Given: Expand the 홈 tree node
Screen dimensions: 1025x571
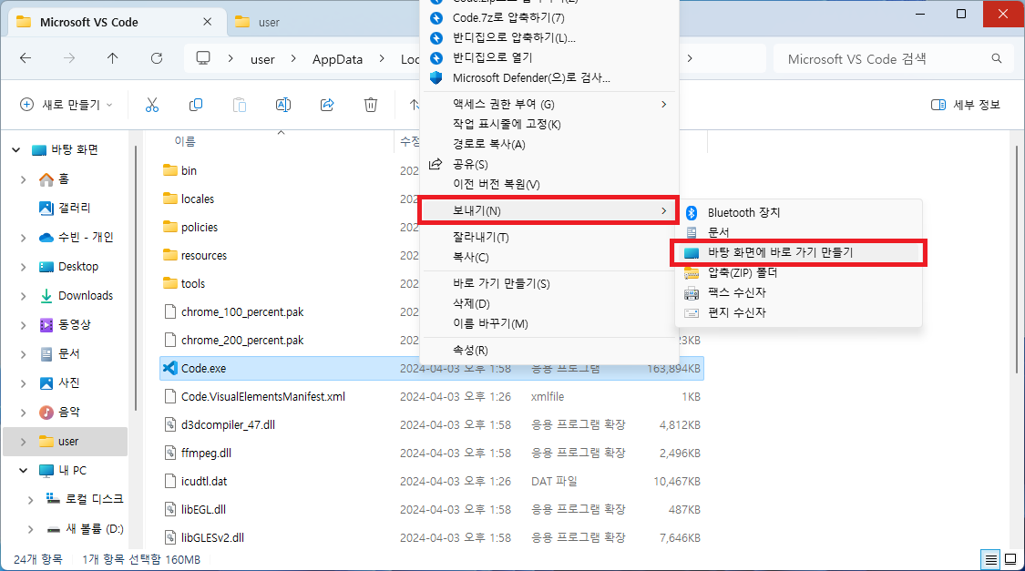Looking at the screenshot, I should click(24, 179).
